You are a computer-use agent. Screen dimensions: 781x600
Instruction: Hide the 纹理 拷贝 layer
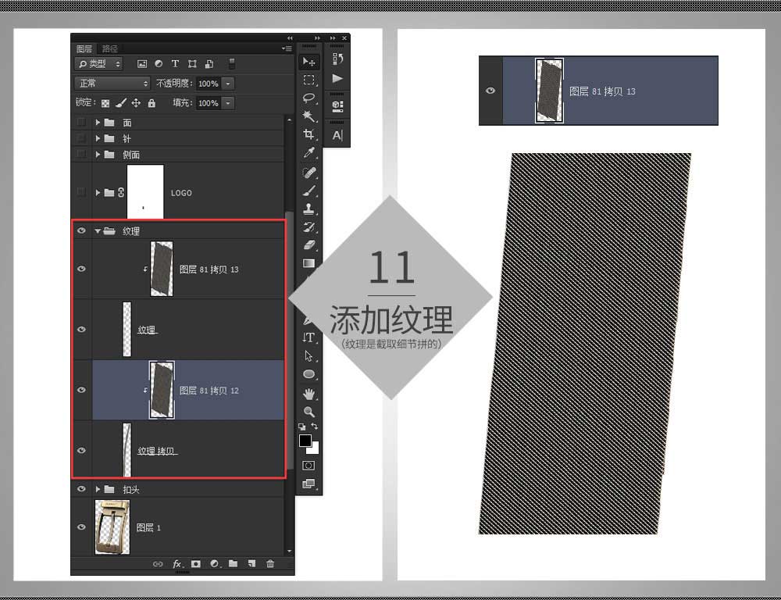[82, 451]
